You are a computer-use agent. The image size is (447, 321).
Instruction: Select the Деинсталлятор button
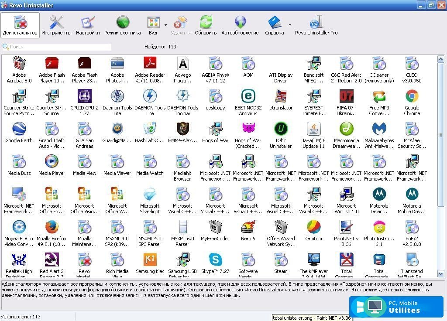tap(20, 25)
